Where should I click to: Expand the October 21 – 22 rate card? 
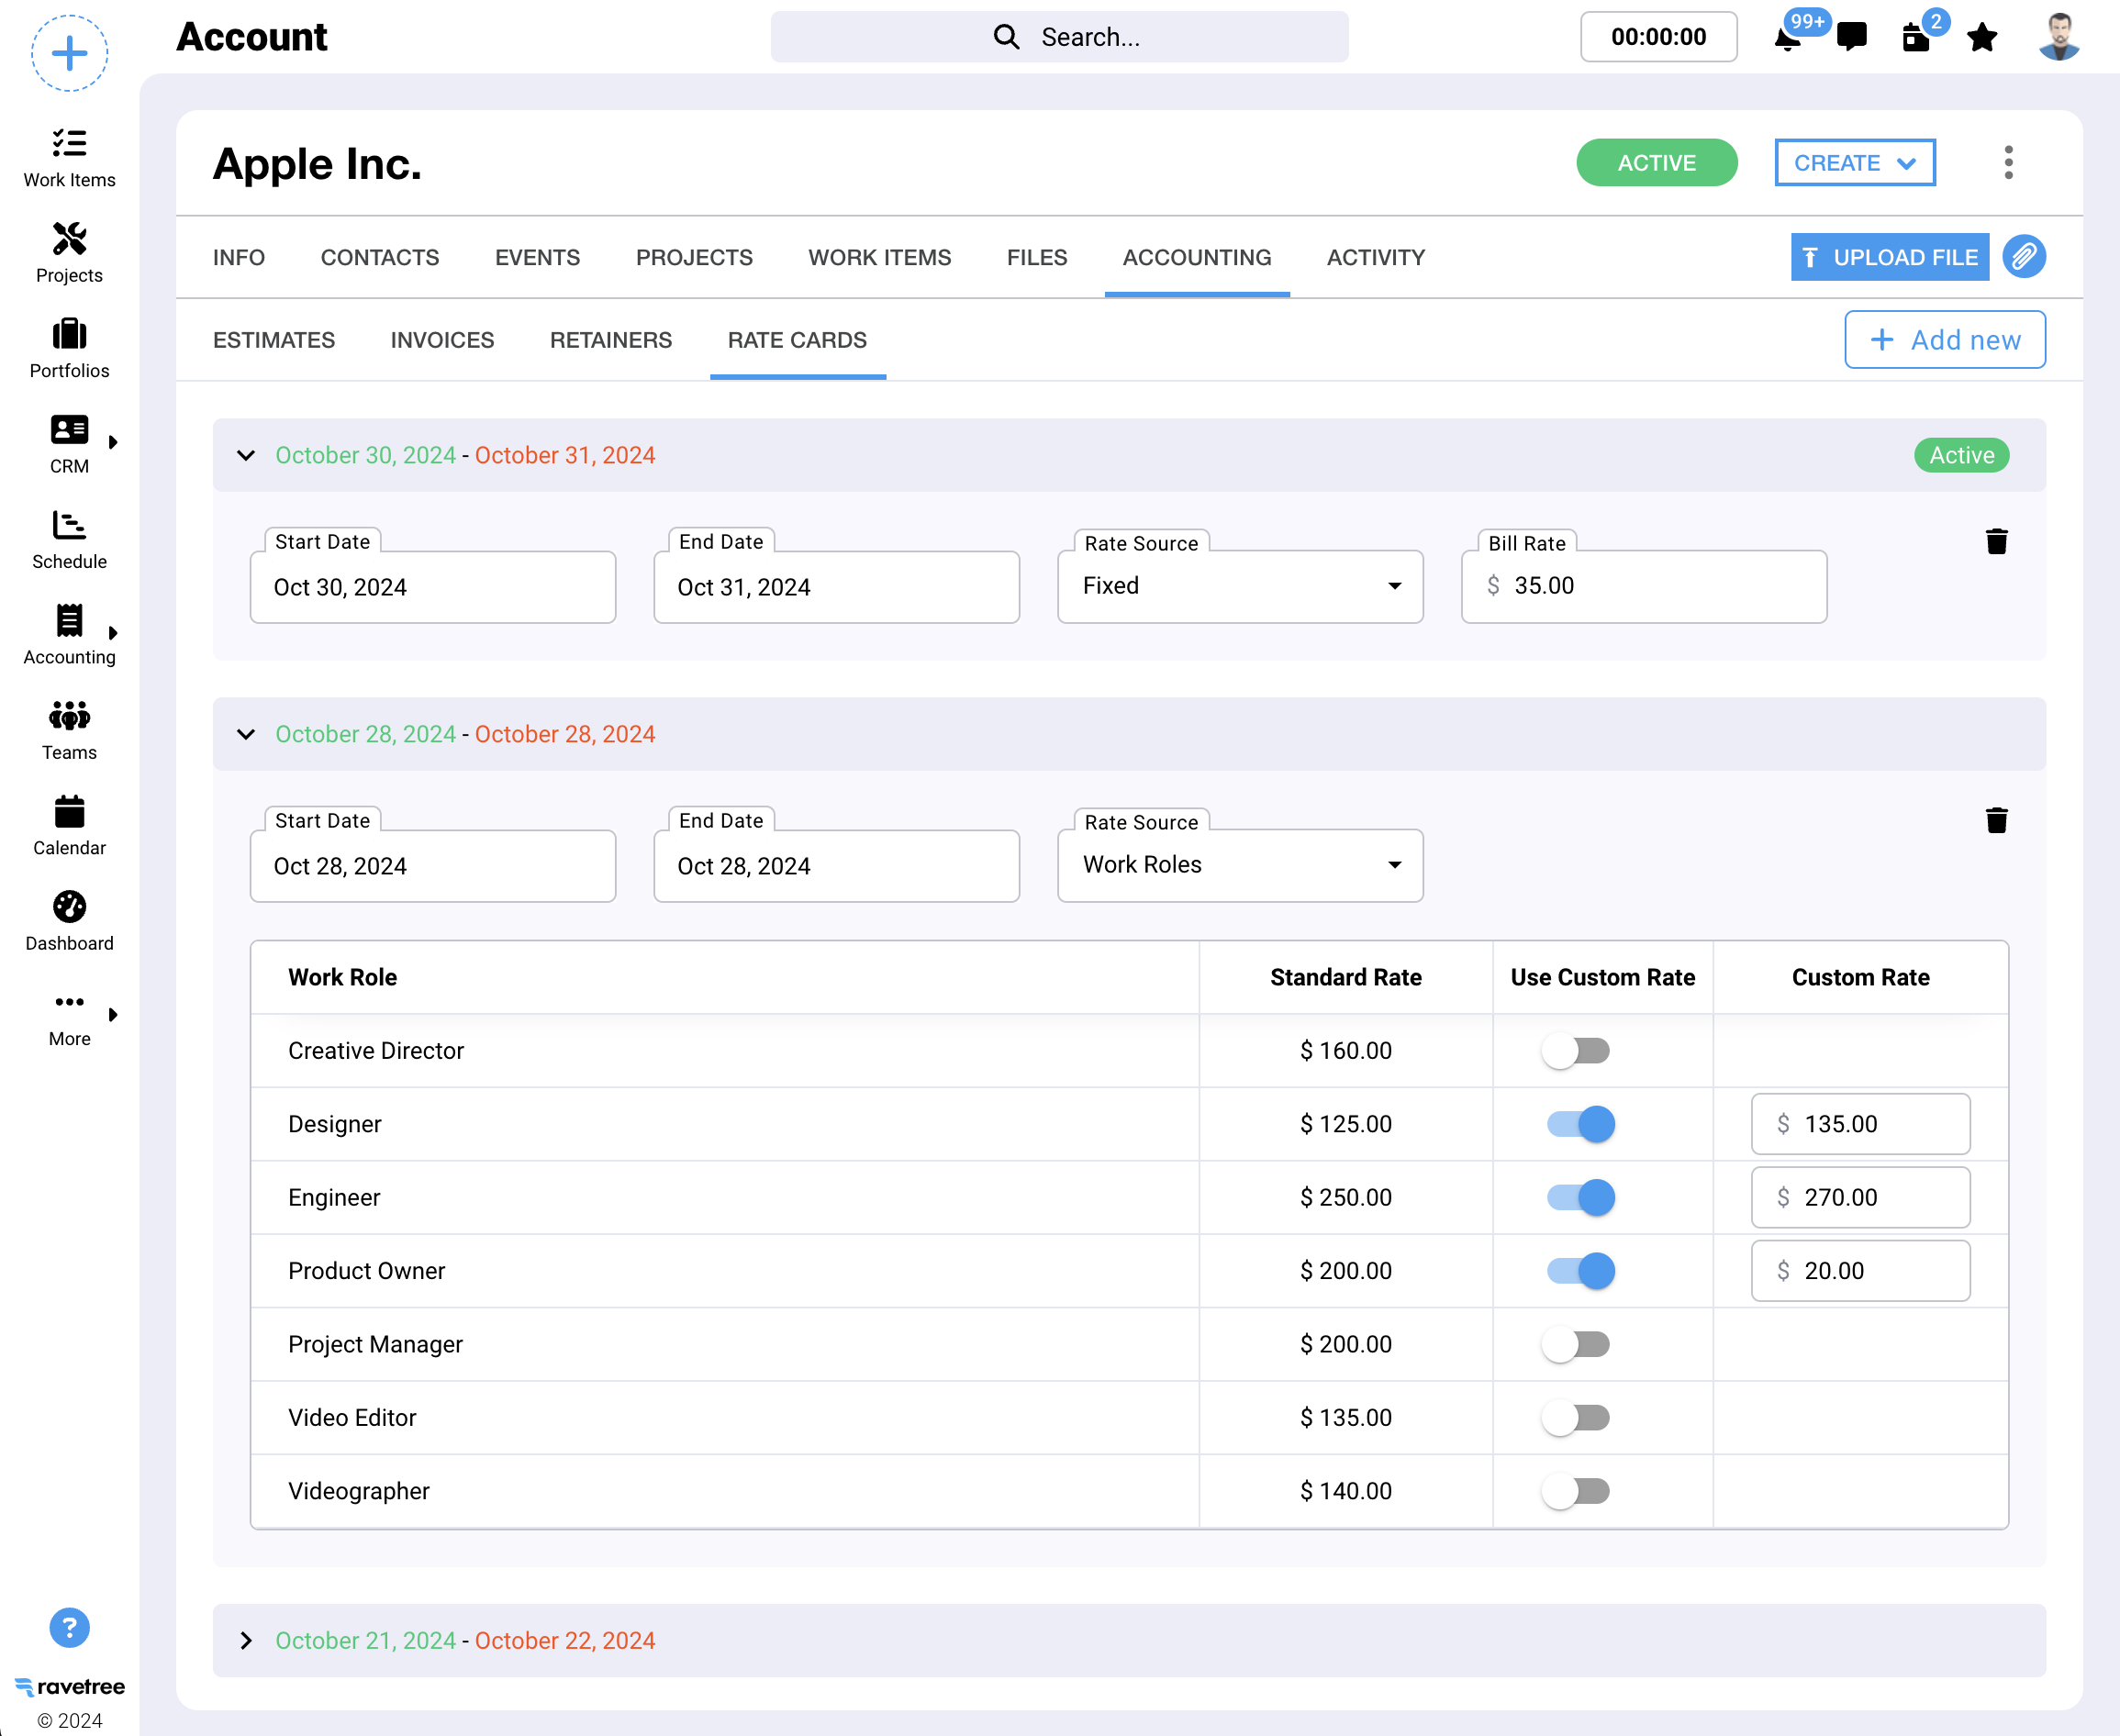[246, 1641]
